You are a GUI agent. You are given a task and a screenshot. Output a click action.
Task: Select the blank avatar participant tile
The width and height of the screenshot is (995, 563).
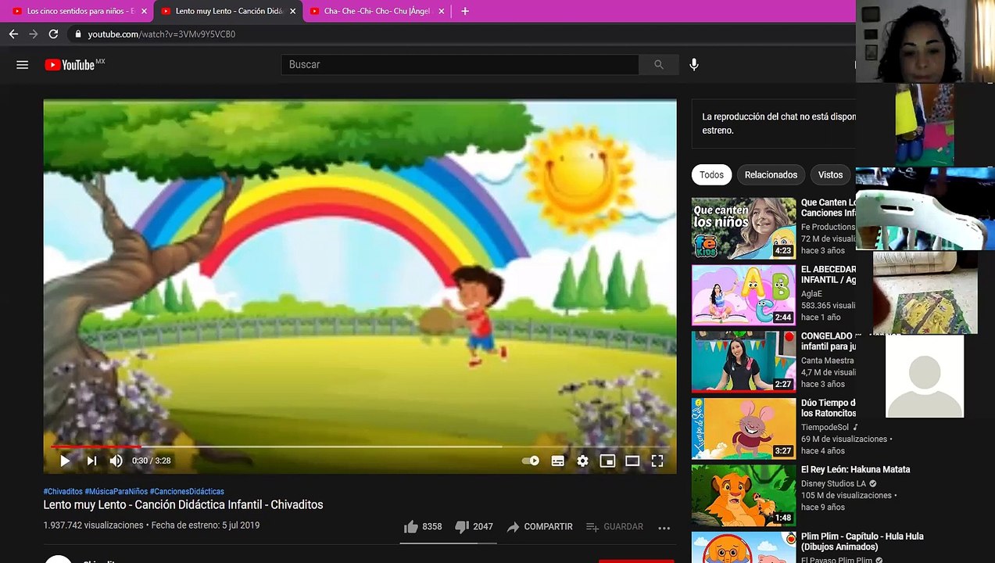coord(925,376)
